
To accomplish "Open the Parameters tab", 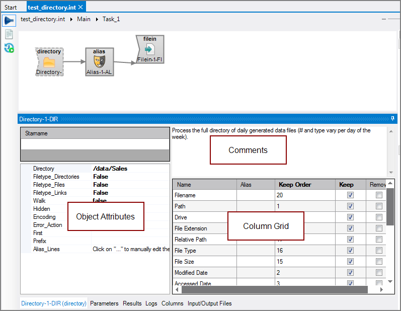I will tap(104, 303).
